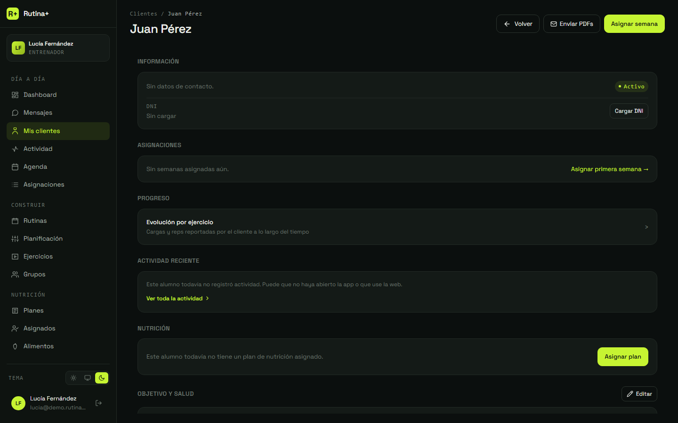Open the Agenda calendar icon
The image size is (678, 423).
(15, 167)
